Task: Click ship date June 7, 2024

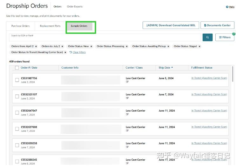Action: tap(166, 95)
